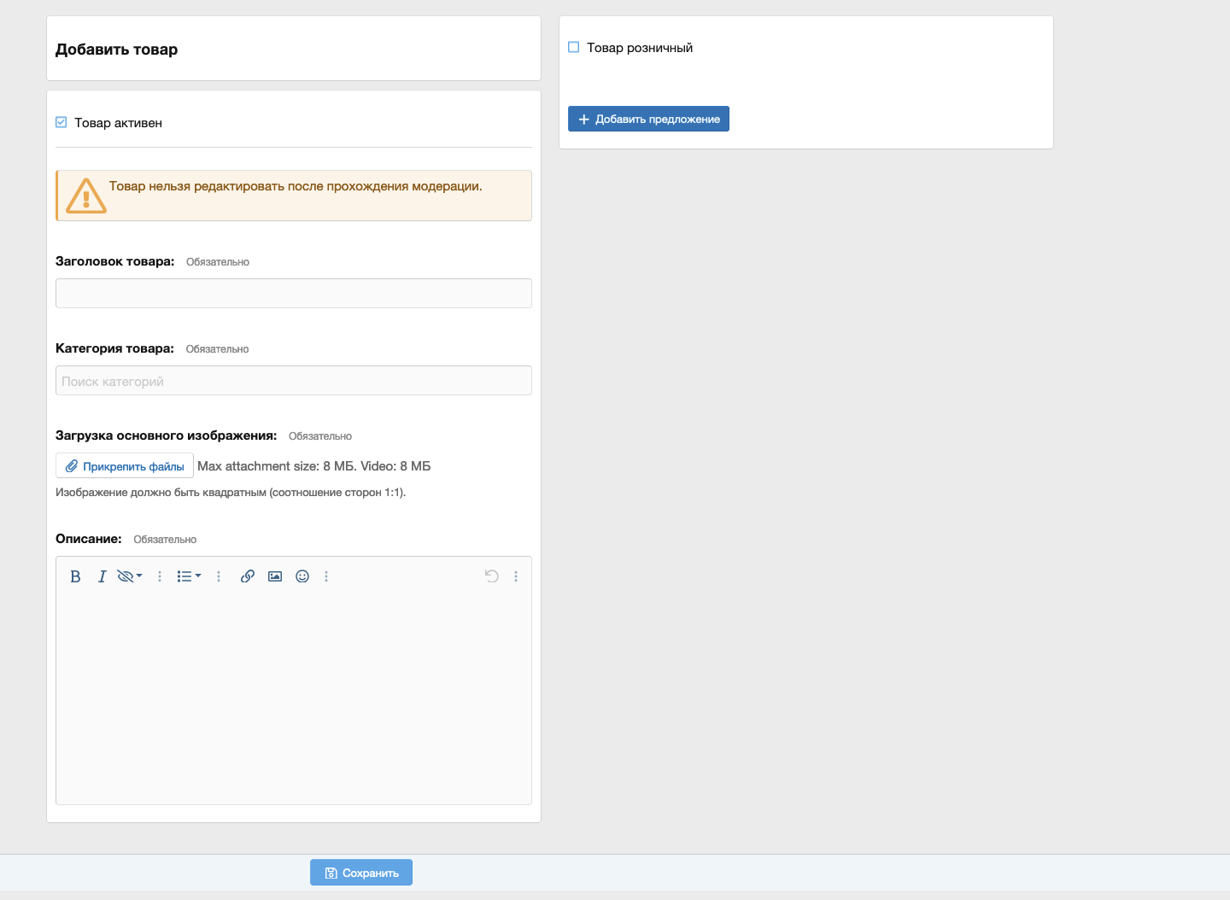
Task: Click the insert image icon
Action: (275, 576)
